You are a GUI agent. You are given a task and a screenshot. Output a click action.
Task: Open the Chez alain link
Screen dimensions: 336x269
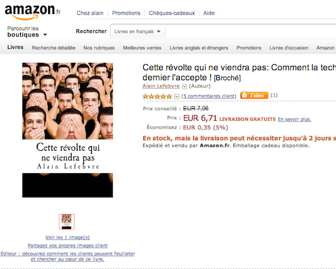pyautogui.click(x=90, y=13)
